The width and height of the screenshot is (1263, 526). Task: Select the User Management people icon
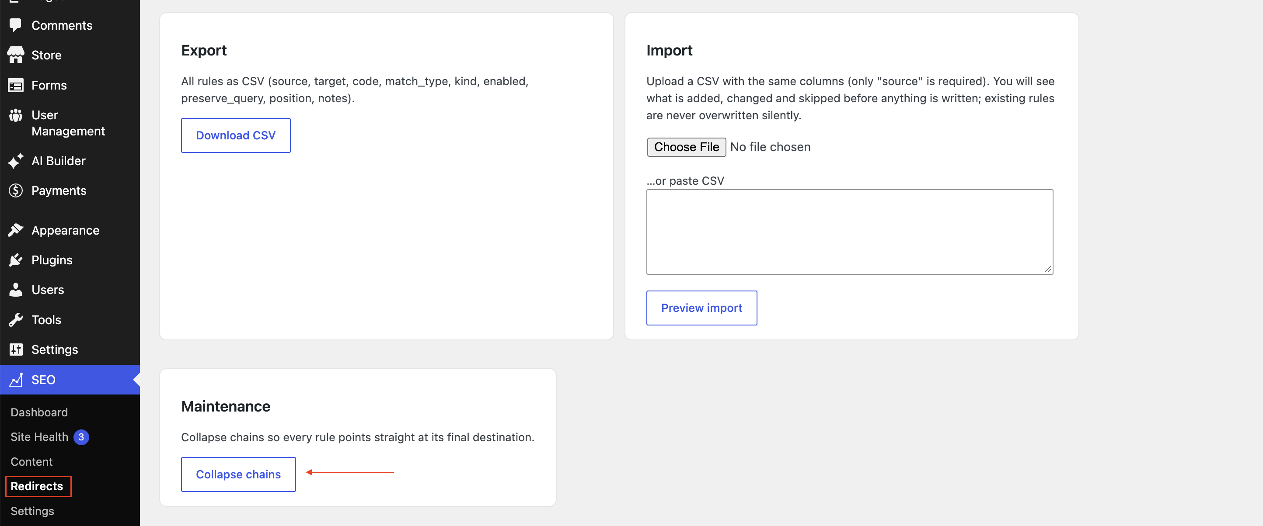16,115
